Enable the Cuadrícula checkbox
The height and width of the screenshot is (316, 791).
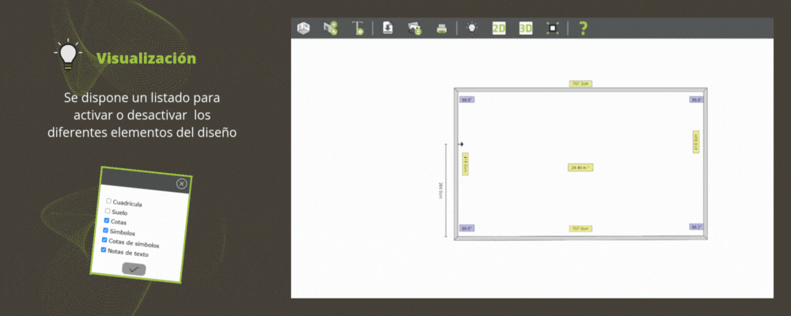coord(108,201)
